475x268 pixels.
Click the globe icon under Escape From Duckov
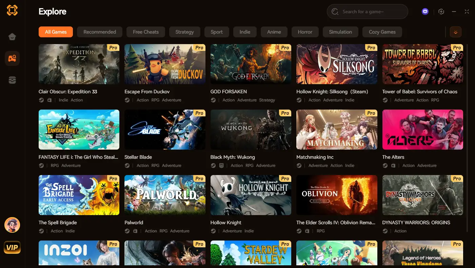pos(127,100)
